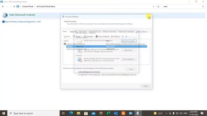The image size is (207, 116).
Task: Switch to the RSS Feeds tab
Action: pyautogui.click(x=83, y=32)
